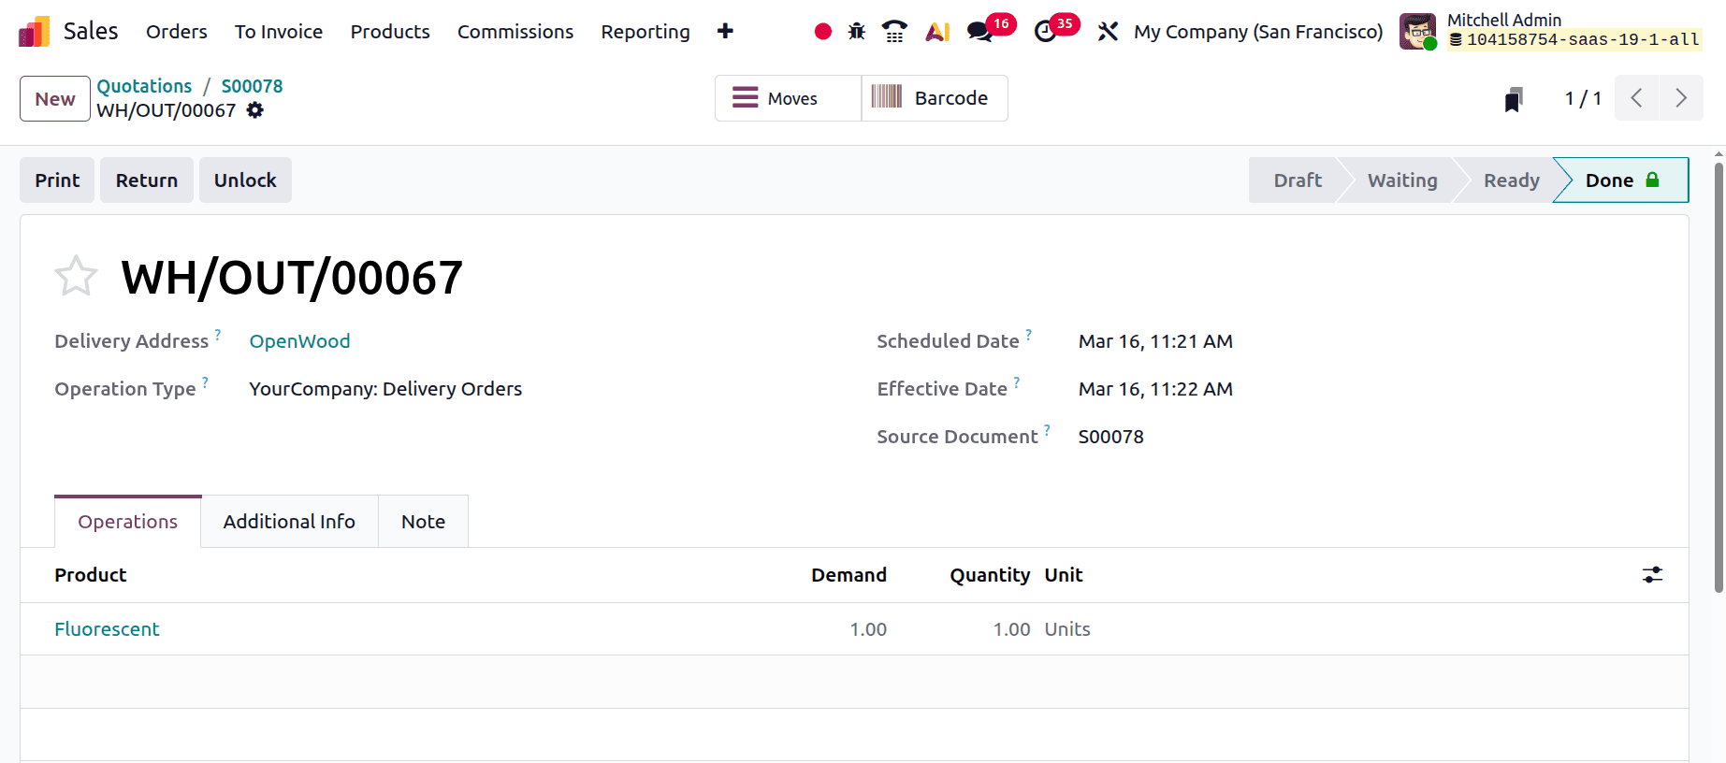Click the Return button

point(147,180)
